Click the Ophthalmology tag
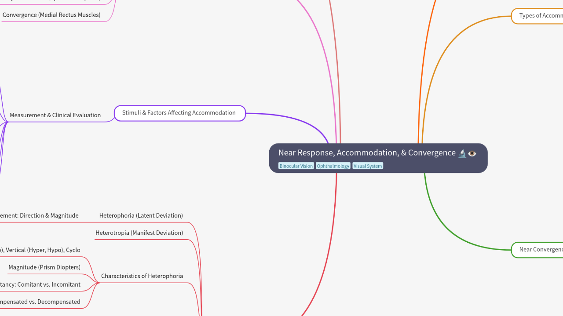Image resolution: width=563 pixels, height=316 pixels. (333, 166)
